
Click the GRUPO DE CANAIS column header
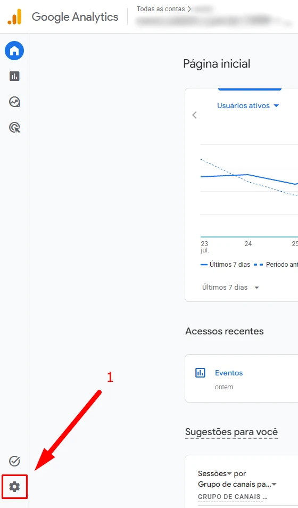tap(232, 497)
